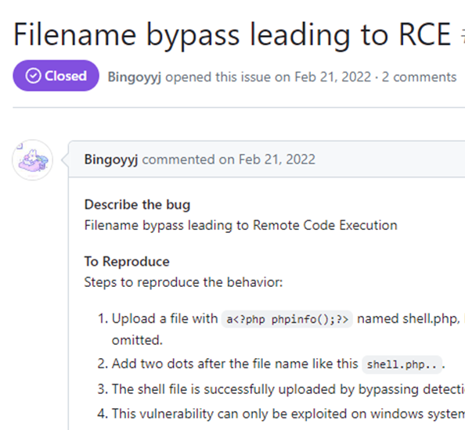Click the Filename bypass leading to Remote Code Execution sentence
Viewport: 465px width, 430px height.
click(x=241, y=225)
